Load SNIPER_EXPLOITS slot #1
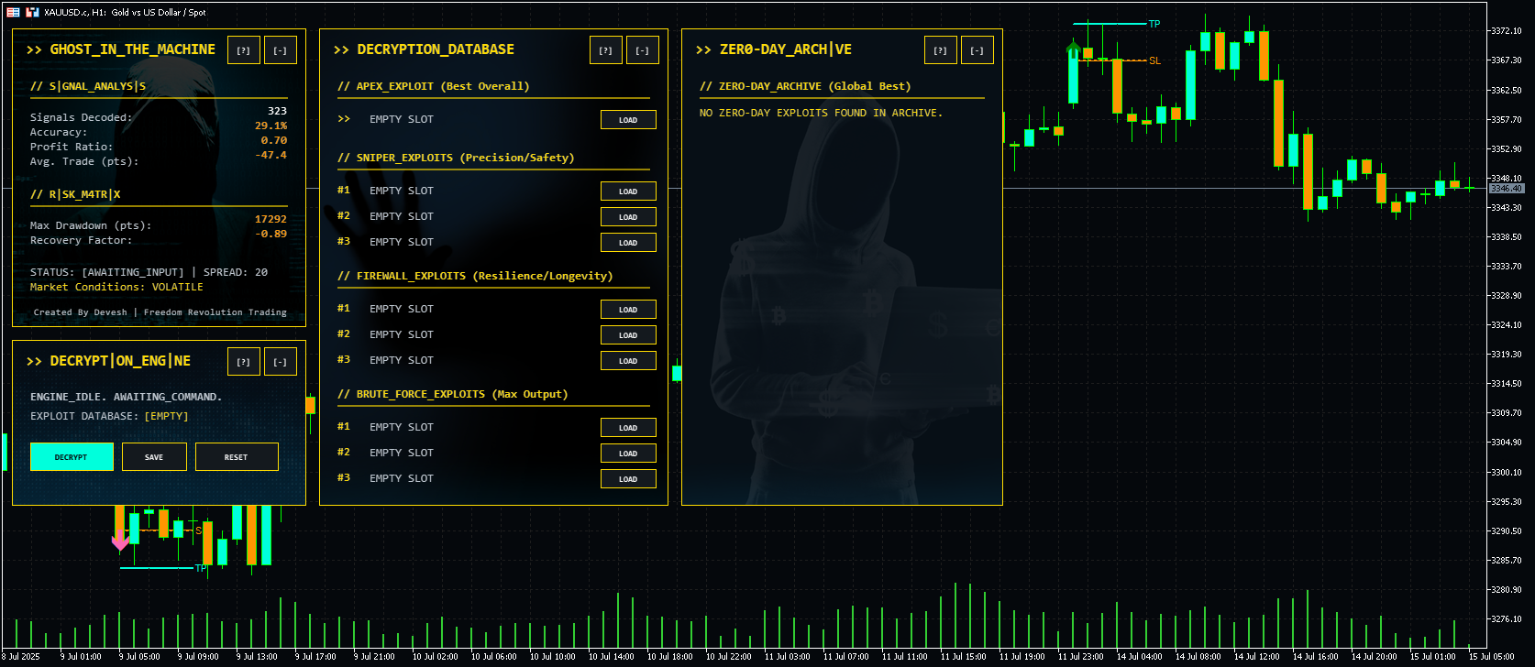1535x667 pixels. pyautogui.click(x=628, y=191)
